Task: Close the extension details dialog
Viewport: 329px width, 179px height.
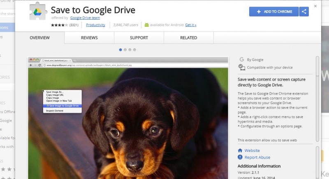Action: [315, 6]
